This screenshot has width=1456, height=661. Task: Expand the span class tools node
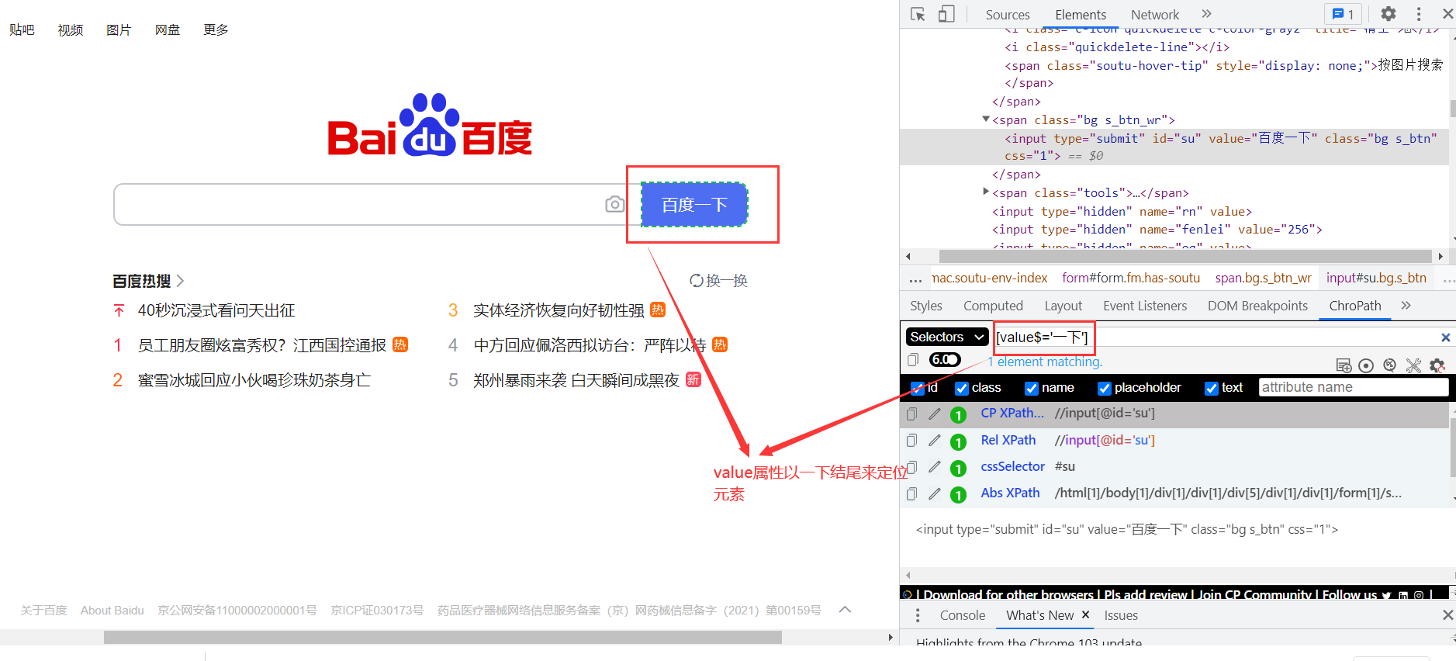pyautogui.click(x=986, y=192)
